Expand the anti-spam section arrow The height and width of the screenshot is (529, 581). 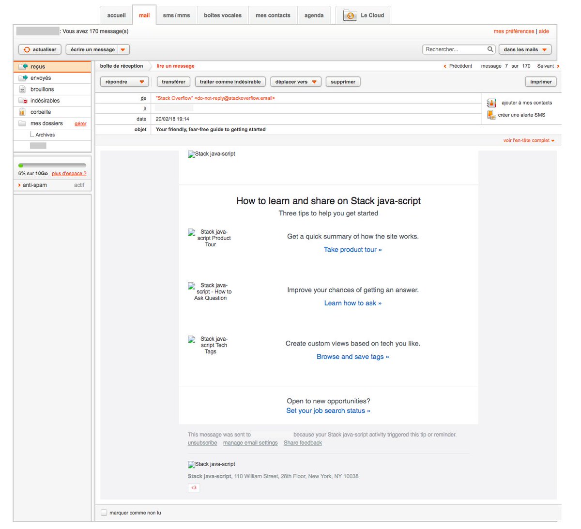pos(19,185)
